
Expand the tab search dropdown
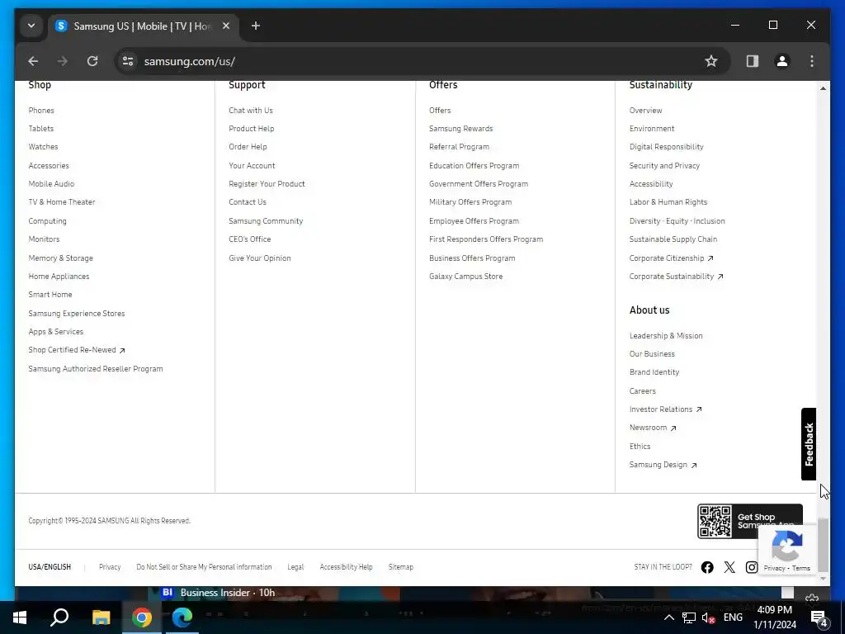(31, 26)
